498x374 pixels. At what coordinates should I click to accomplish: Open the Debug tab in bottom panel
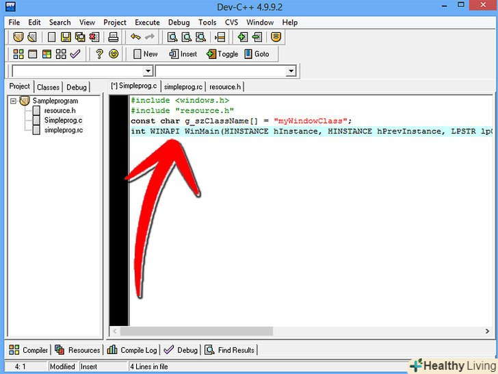pyautogui.click(x=181, y=350)
